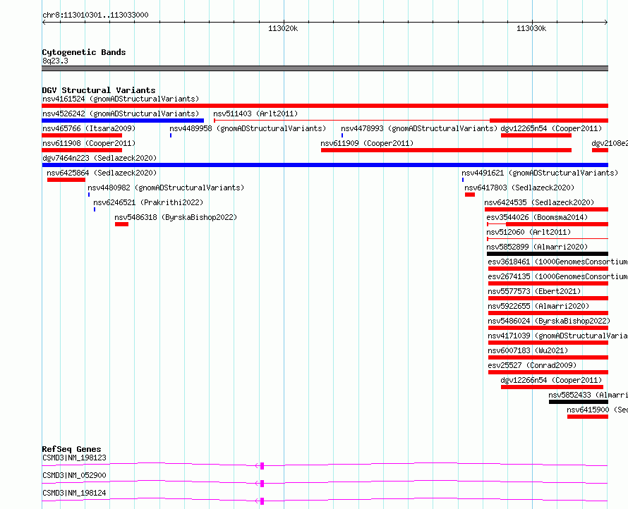
Task: Click the nsv5852433 Almarri variant label
Action: [588, 395]
